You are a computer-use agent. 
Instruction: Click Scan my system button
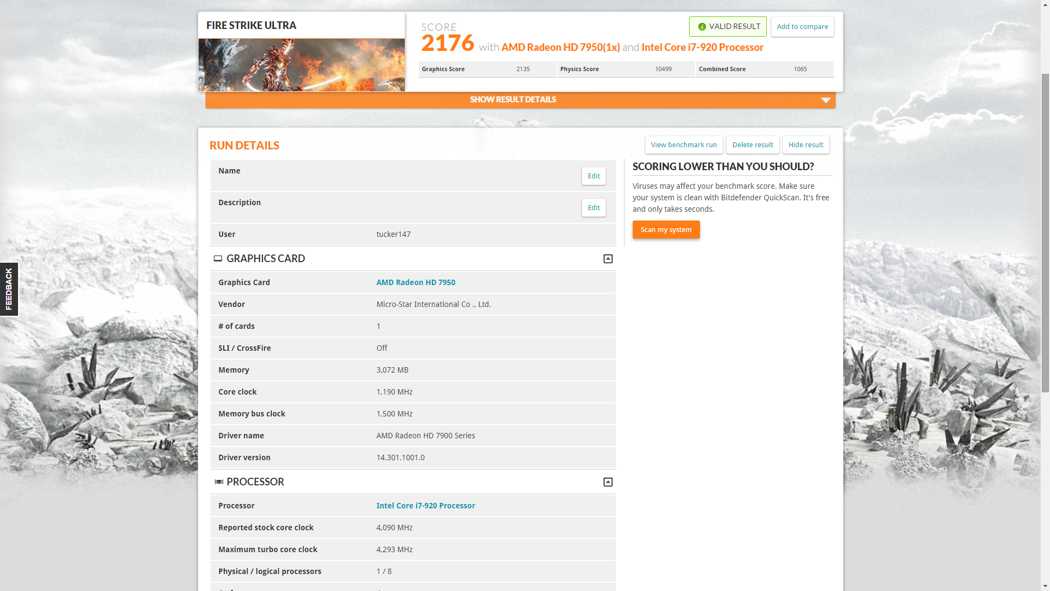(x=666, y=230)
